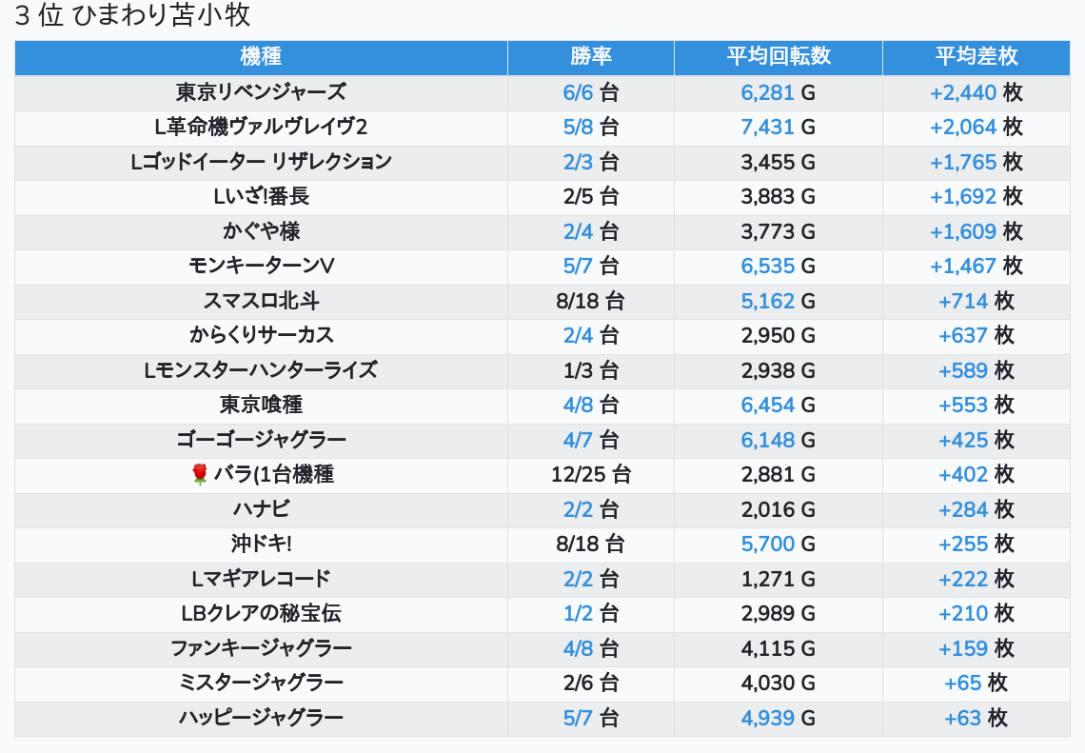Click the 6/6 win rate value
Image resolution: width=1085 pixels, height=753 pixels.
pos(578,92)
